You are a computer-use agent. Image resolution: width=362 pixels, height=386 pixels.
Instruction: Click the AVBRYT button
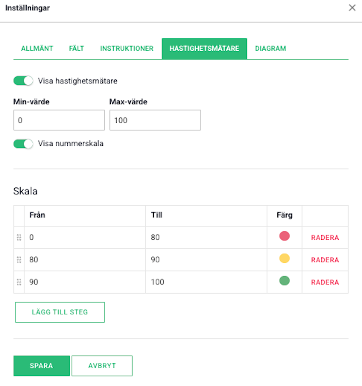(102, 366)
